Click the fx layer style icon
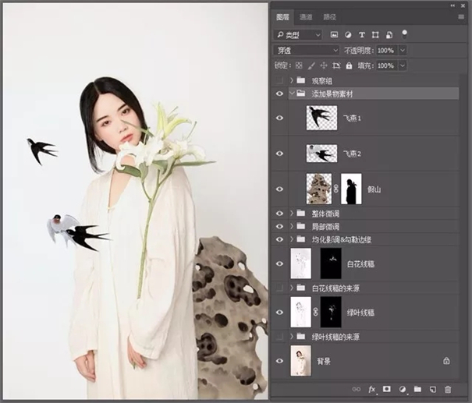This screenshot has height=403, width=472. click(x=372, y=388)
